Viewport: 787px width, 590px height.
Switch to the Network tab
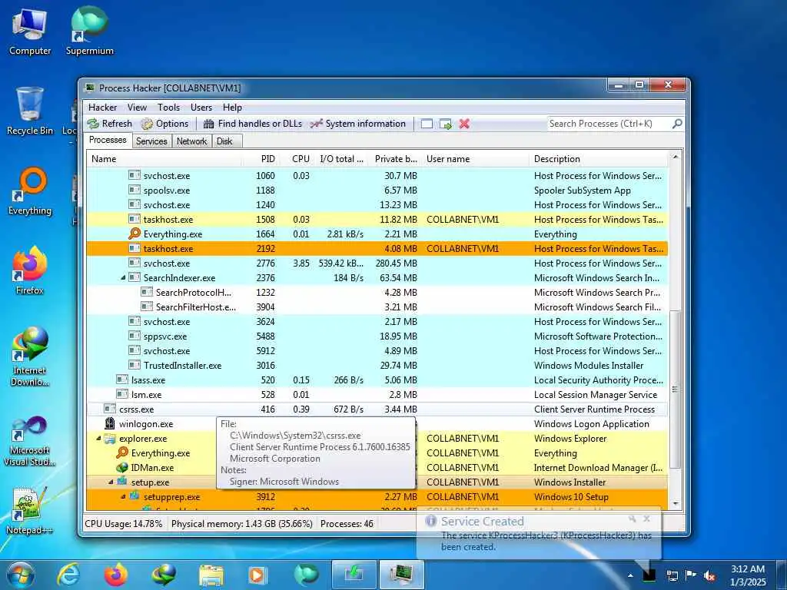191,141
